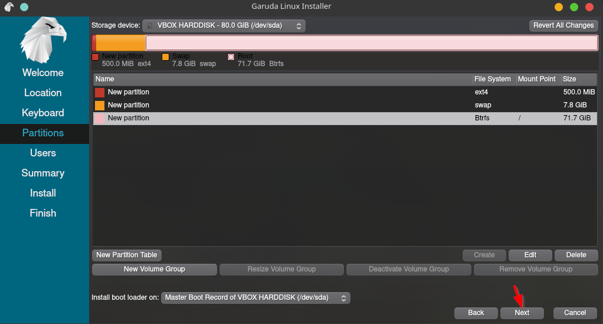
Task: Click pink legend swatch for Root
Action: click(231, 57)
